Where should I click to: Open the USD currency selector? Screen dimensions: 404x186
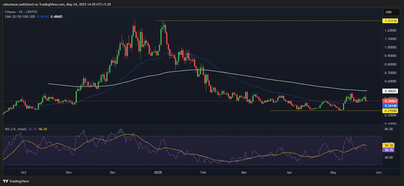[x=391, y=12]
